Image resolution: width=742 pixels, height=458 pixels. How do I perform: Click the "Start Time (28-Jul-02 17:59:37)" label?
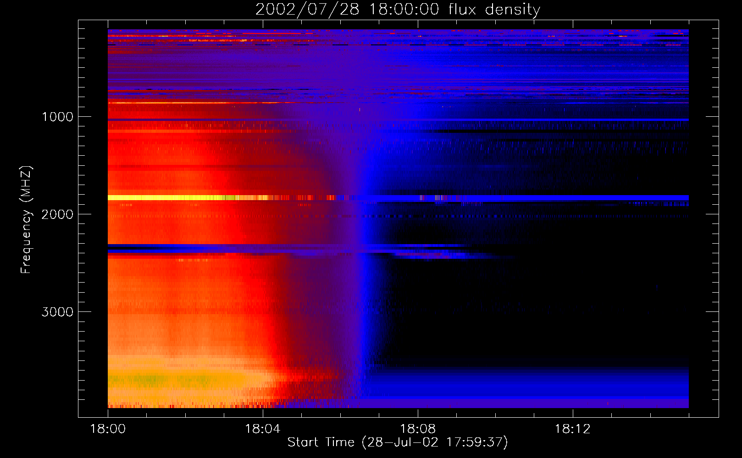[x=398, y=442]
